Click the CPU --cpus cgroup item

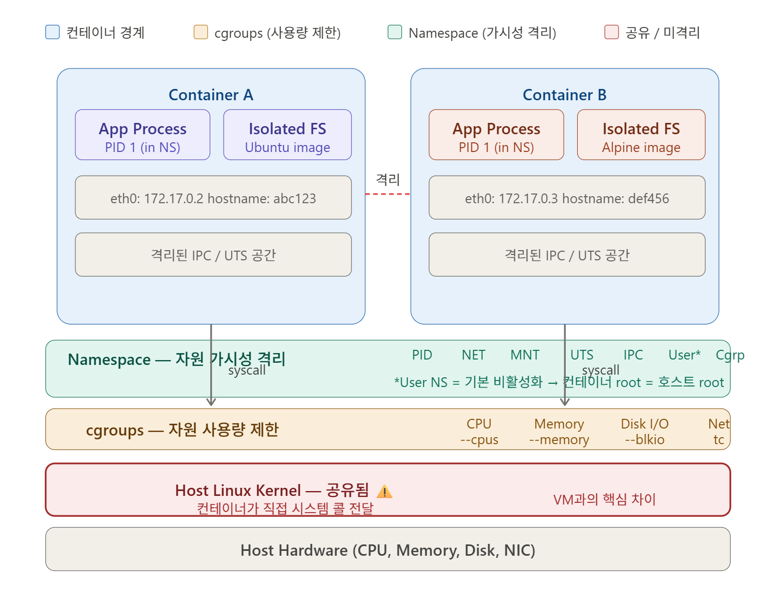pos(479,432)
